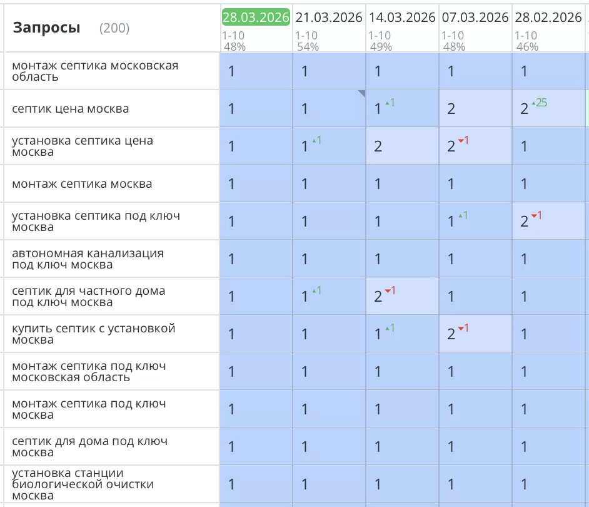Viewport: 589px width, 507px height.
Task: Open the query монтаж септика московская область
Action: (94, 71)
